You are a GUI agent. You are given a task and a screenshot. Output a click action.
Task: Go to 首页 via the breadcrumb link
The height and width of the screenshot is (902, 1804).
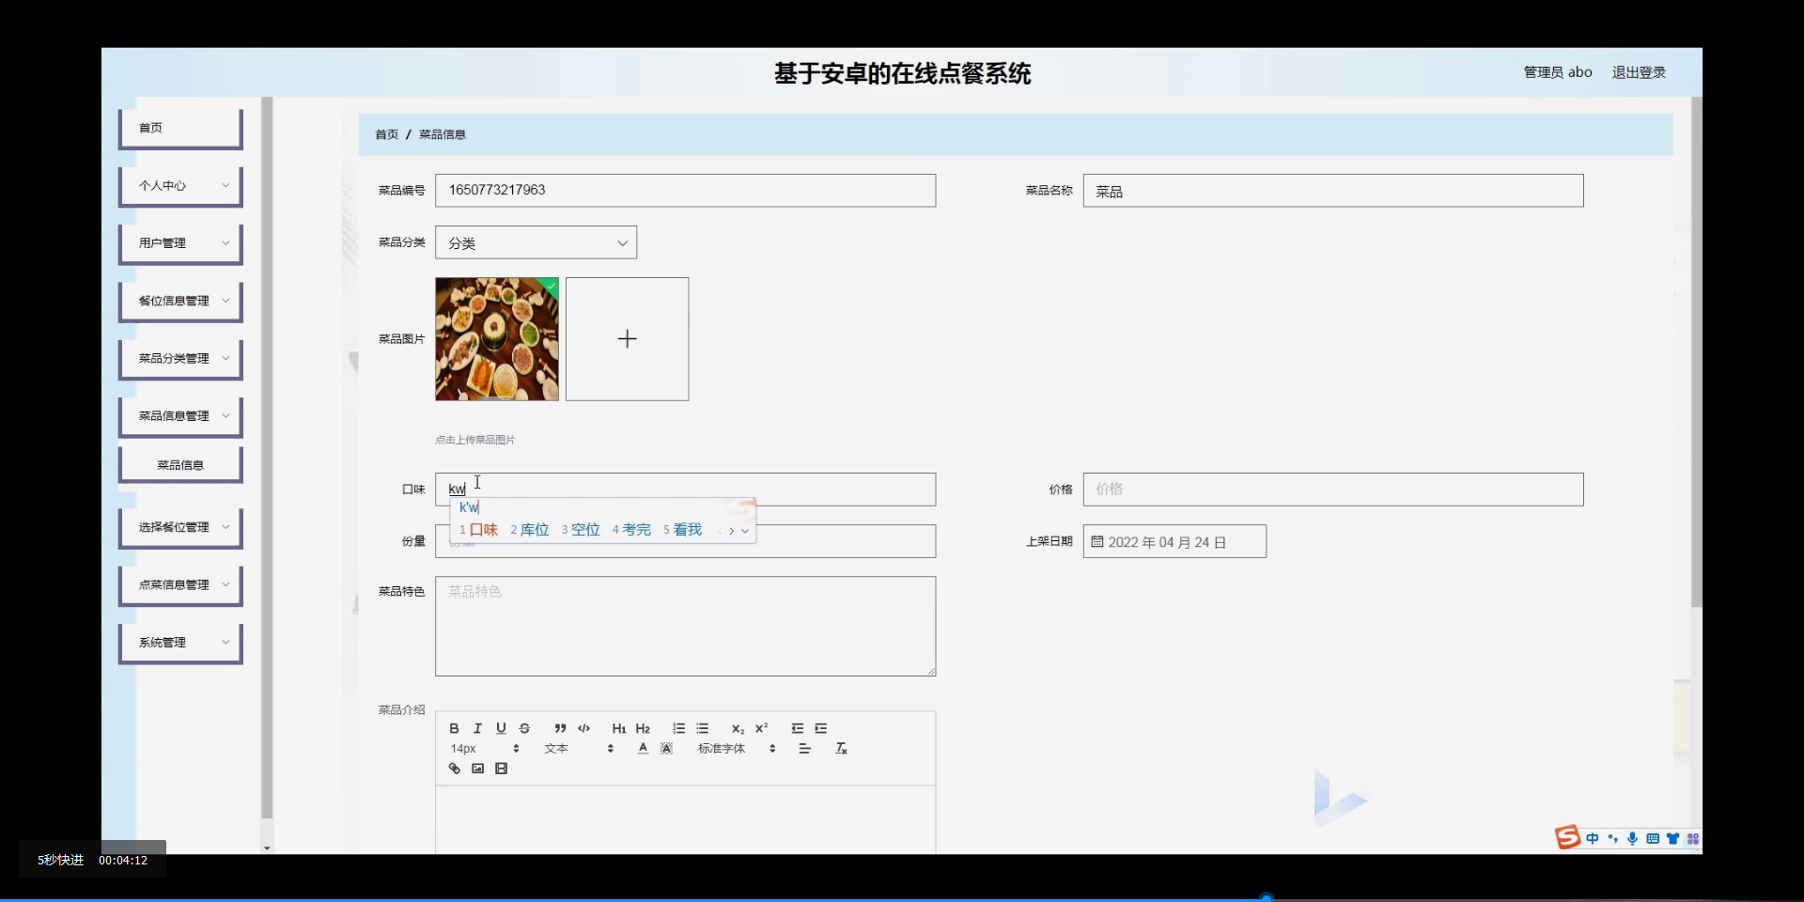click(x=386, y=134)
